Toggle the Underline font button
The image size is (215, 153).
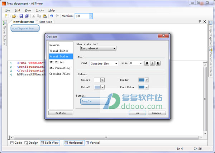click(x=158, y=63)
